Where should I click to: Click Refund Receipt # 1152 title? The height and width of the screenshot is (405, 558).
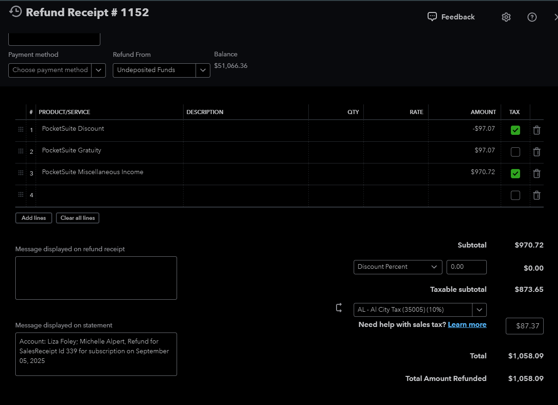[x=87, y=12]
